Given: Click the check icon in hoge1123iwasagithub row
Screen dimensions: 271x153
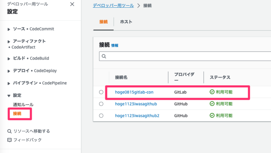Looking at the screenshot, I should coord(212,104).
